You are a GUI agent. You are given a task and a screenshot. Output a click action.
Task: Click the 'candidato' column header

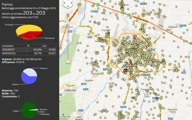pyautogui.click(x=15, y=46)
